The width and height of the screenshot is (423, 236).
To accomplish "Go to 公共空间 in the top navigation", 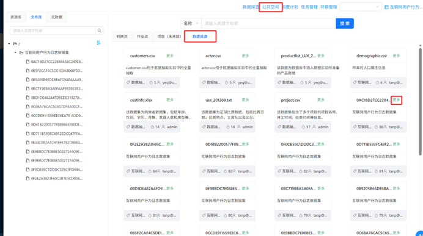I will point(271,7).
